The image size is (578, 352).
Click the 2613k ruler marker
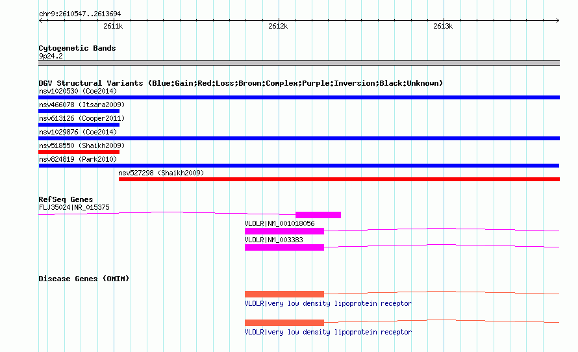click(443, 26)
